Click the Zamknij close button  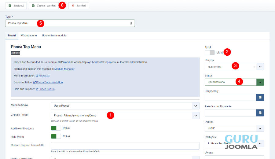79,6
